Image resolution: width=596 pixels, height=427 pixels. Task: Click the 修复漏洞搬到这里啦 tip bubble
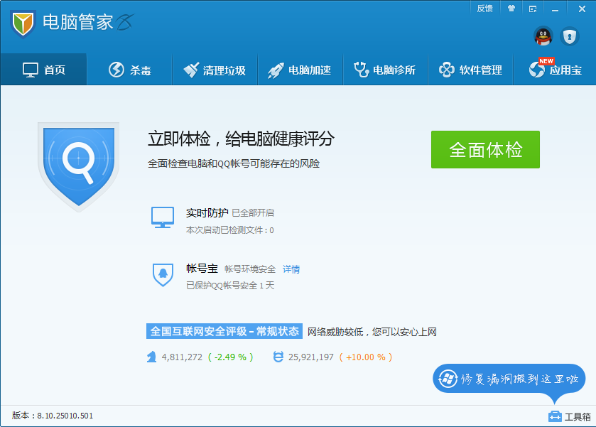click(509, 379)
